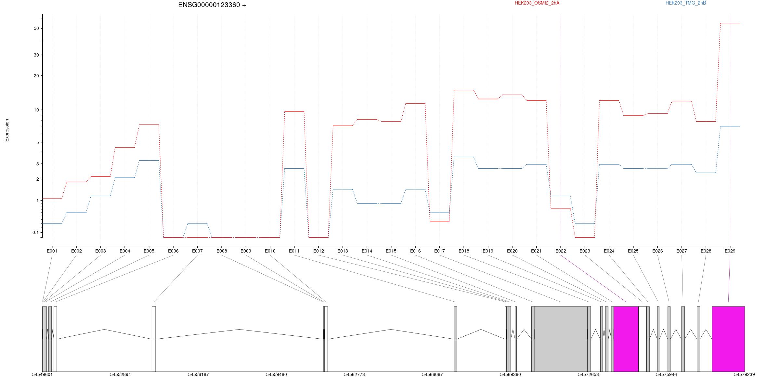The image size is (780, 390).
Task: Click exon label E003
Action: 100,251
